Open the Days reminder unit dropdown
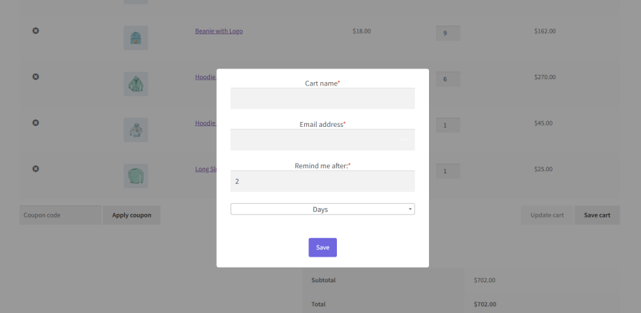 pos(322,209)
